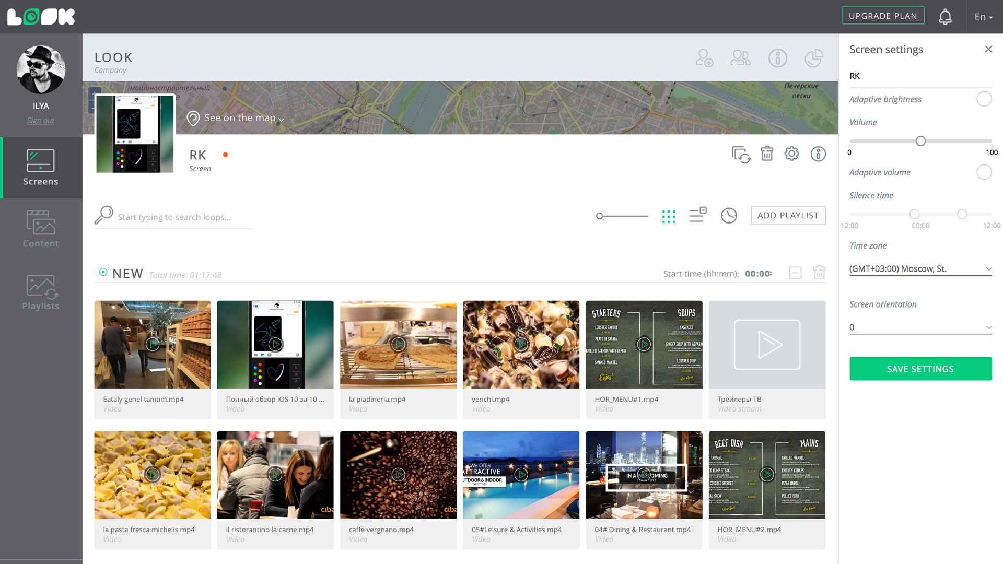Collapse the NEW playlist section
Viewport: 1003px width, 564px height.
795,273
